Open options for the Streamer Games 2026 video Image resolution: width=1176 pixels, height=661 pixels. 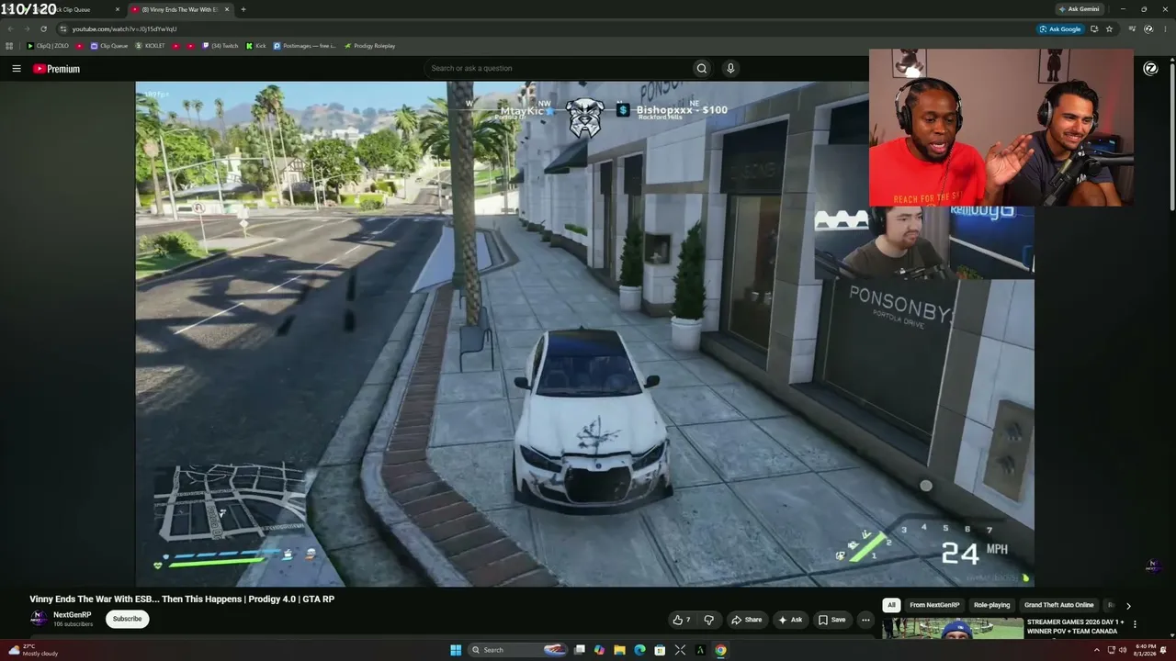pos(1135,624)
